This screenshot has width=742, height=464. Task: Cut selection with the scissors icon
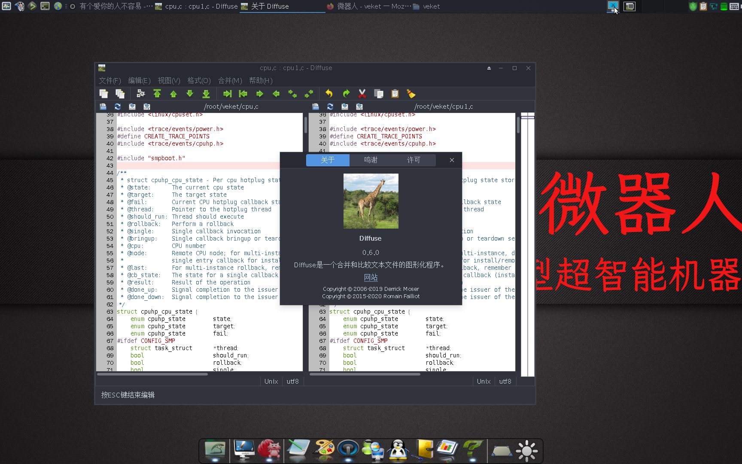362,94
